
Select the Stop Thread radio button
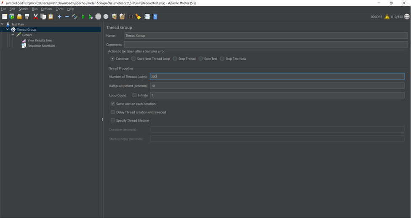tap(175, 58)
